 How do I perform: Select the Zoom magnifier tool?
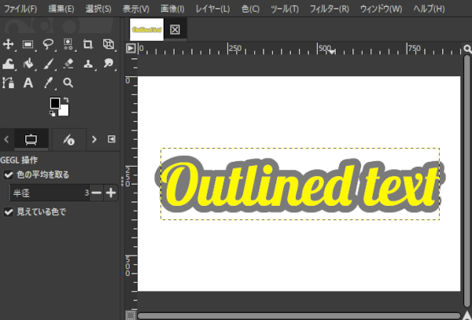(x=68, y=83)
